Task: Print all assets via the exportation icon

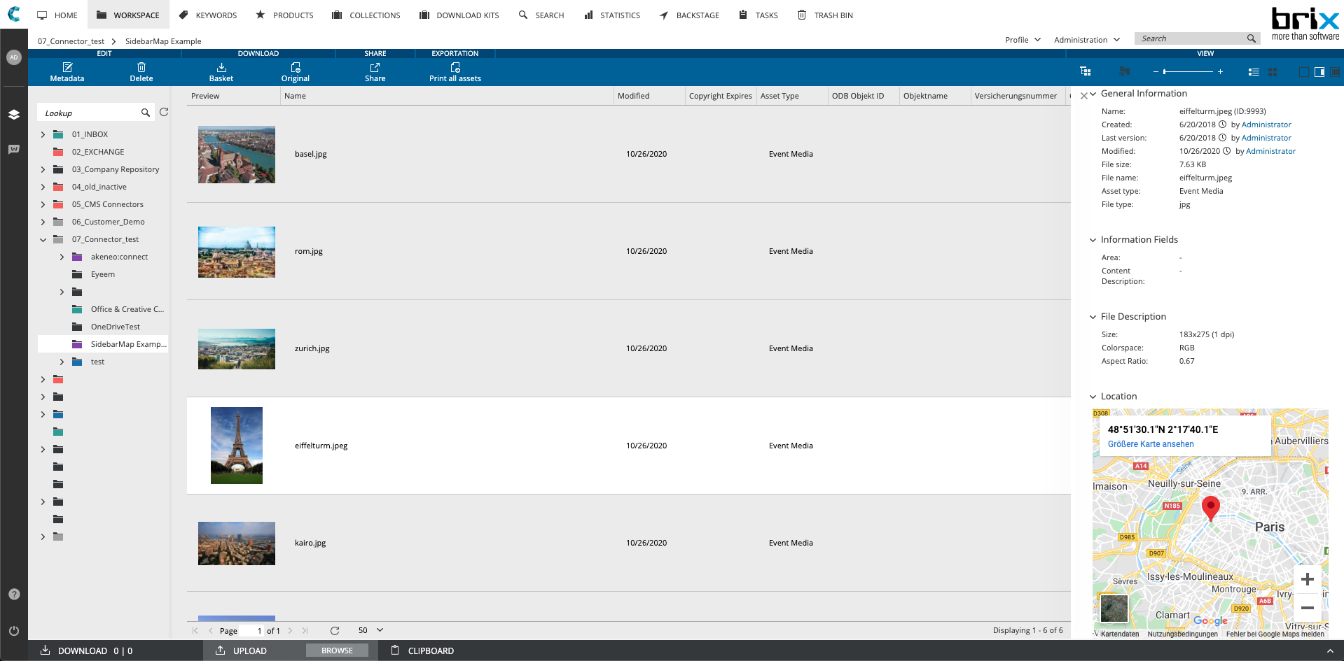Action: (x=455, y=67)
